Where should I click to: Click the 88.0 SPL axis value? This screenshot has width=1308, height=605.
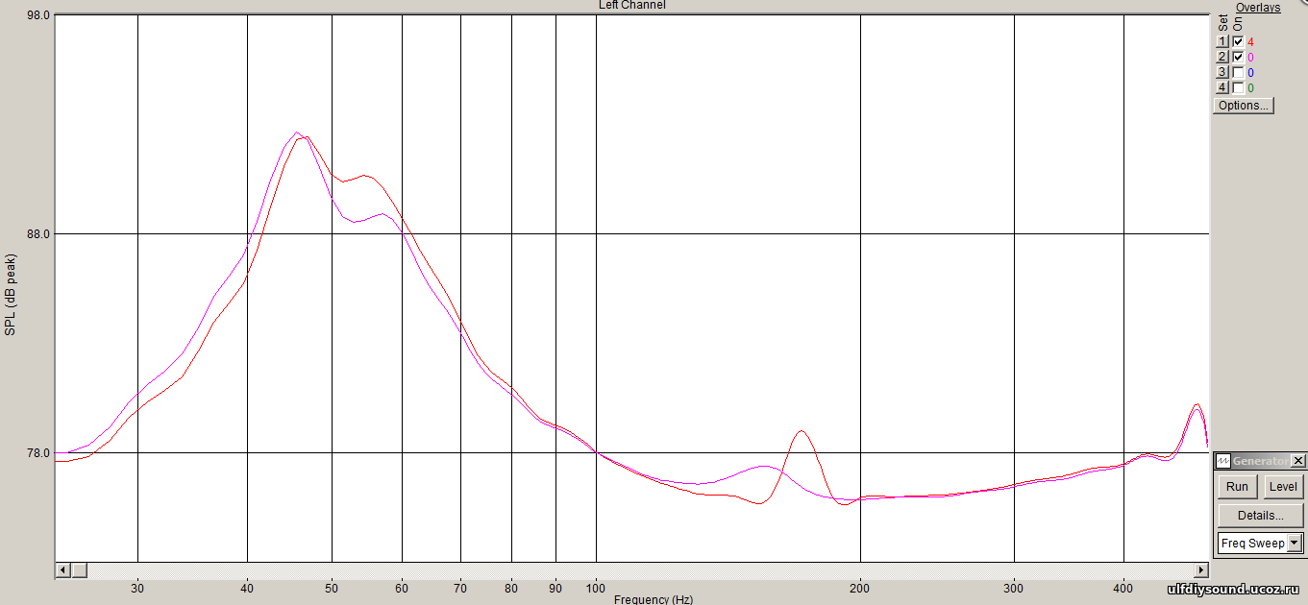38,234
